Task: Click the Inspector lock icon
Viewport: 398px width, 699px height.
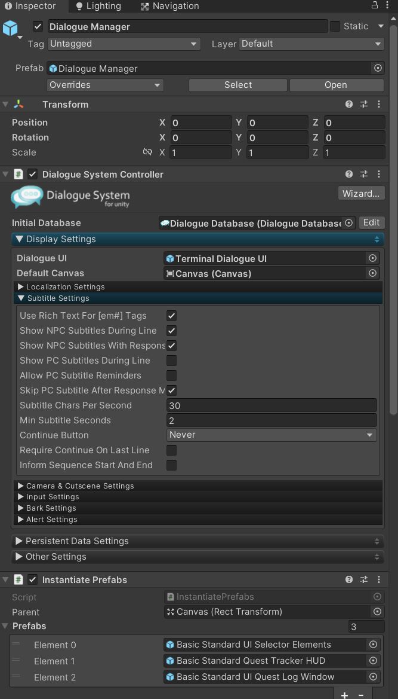Action: (x=375, y=5)
